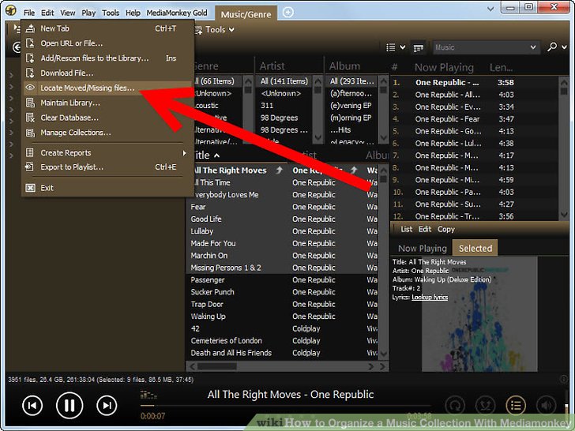Toggle repeat playback icon
This screenshot has width=575, height=431.
coord(455,406)
